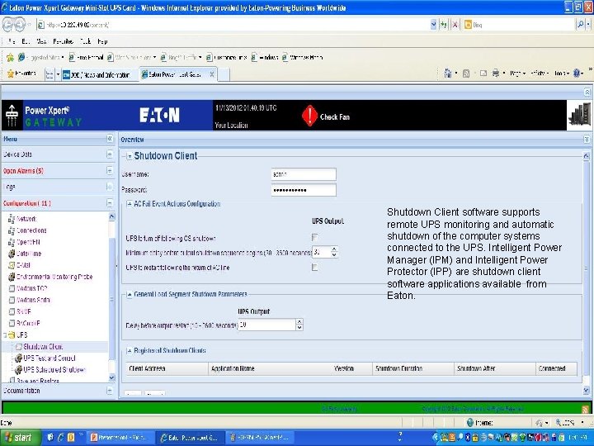This screenshot has height=446, width=594.
Task: Collapse the Shutdown Client section
Action: point(130,156)
